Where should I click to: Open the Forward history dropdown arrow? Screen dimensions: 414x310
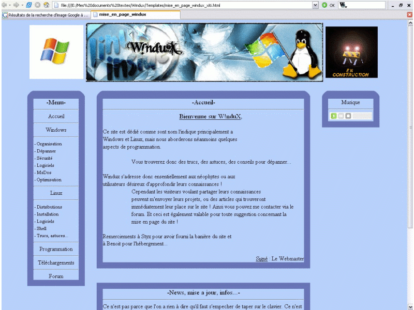click(x=22, y=5)
